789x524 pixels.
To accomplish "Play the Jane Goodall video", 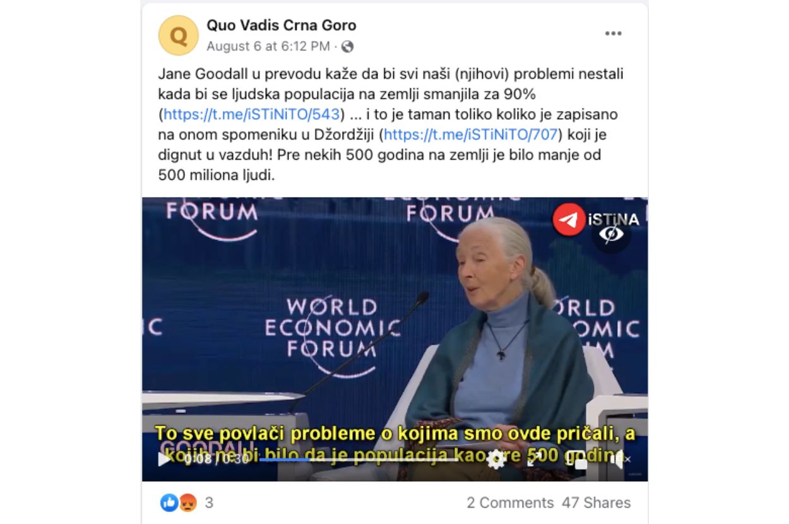I will point(162,459).
